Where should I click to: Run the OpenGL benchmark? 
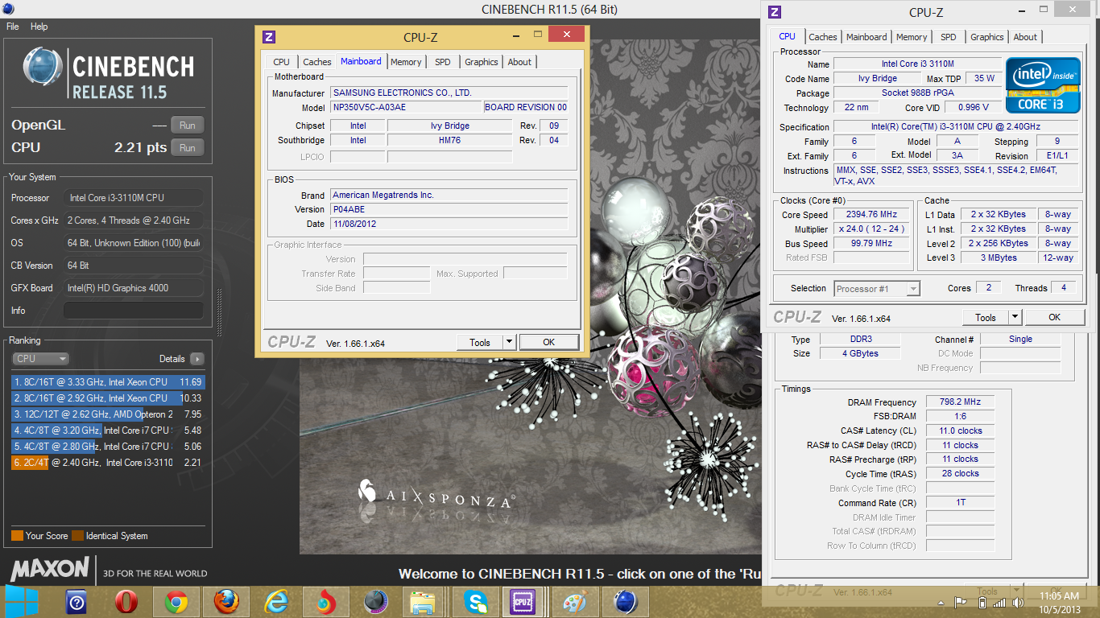[188, 125]
